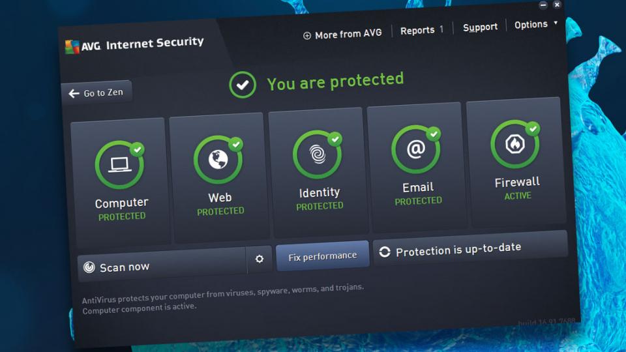Open the Identity fingerprint icon

point(318,155)
